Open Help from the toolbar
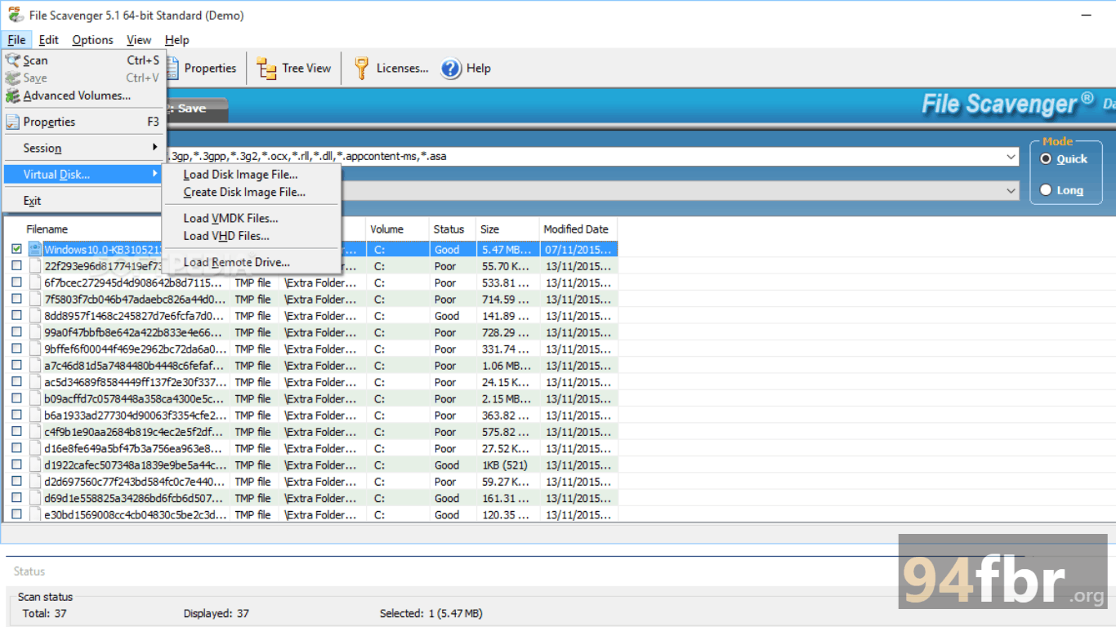 pyautogui.click(x=466, y=69)
